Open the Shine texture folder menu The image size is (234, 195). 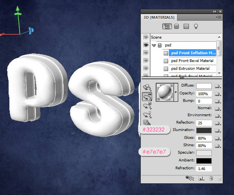pos(218,146)
